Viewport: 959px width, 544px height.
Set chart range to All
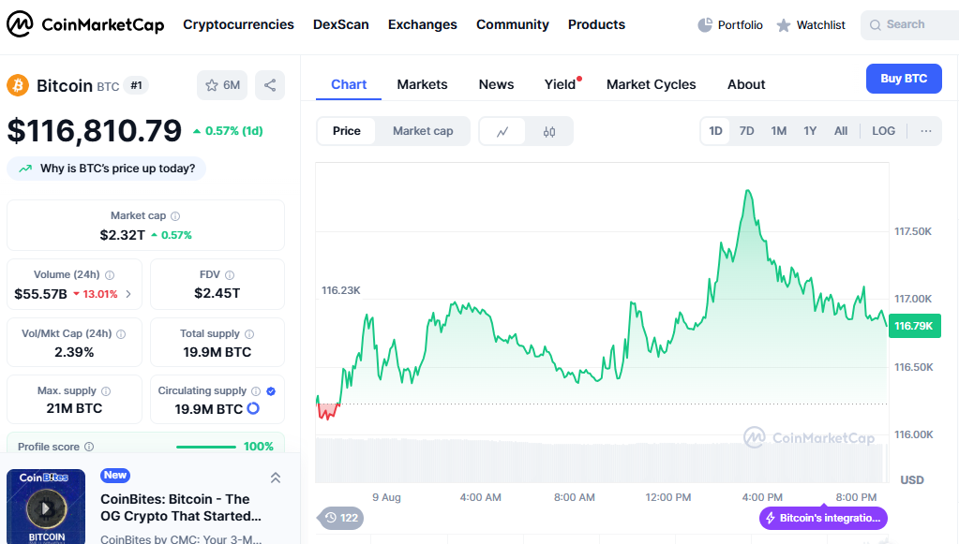pos(841,131)
